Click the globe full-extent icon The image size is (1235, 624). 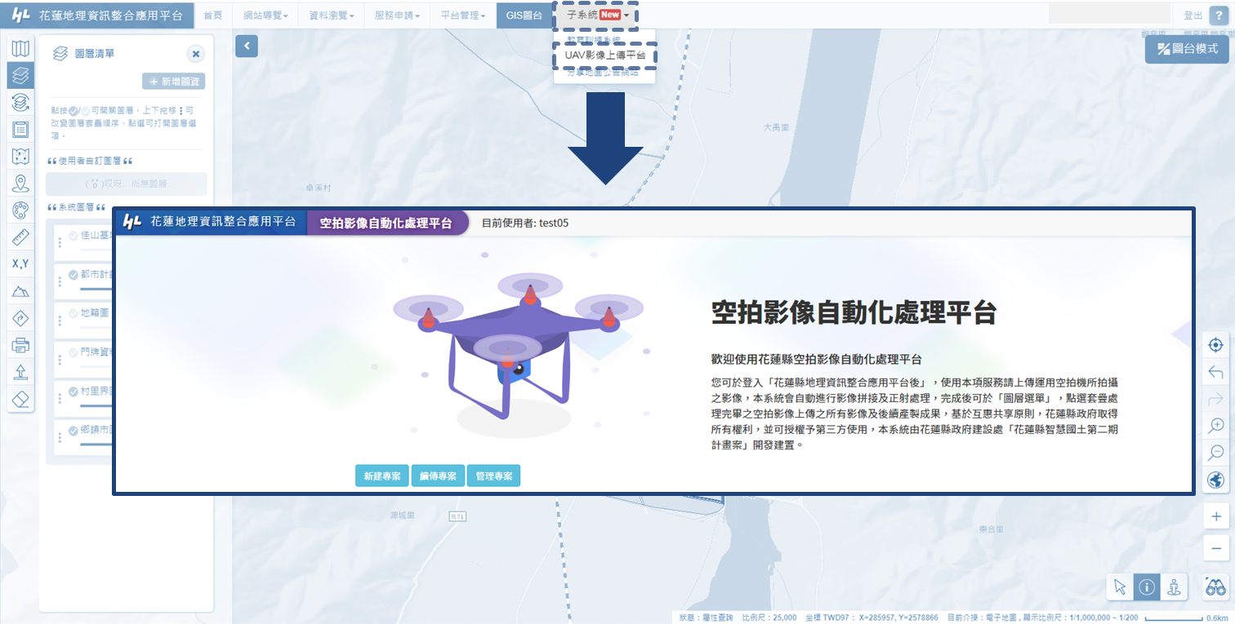click(x=1215, y=480)
